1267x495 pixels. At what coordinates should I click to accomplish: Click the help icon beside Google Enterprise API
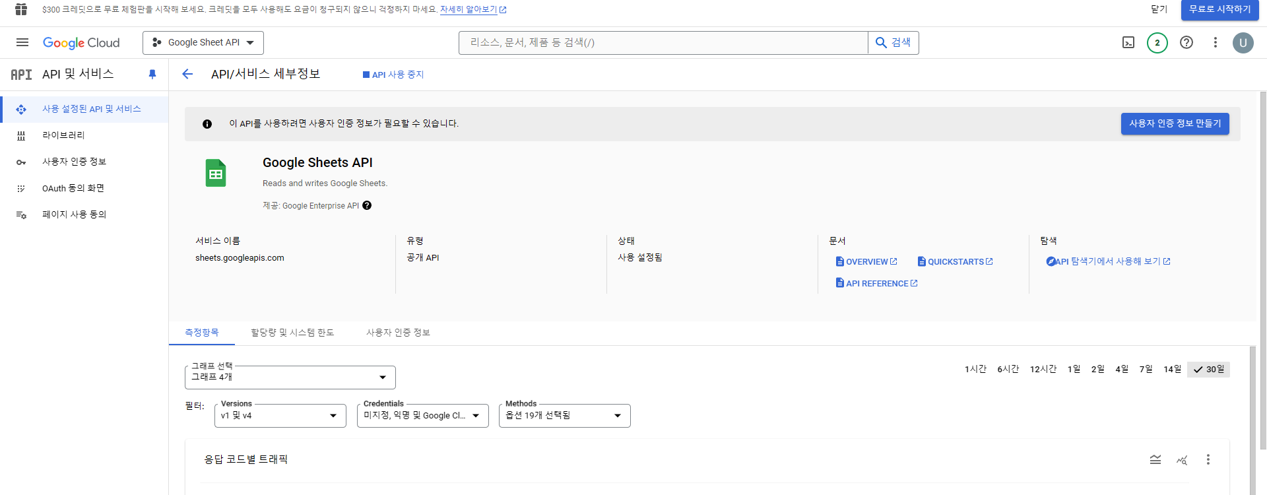pos(367,205)
